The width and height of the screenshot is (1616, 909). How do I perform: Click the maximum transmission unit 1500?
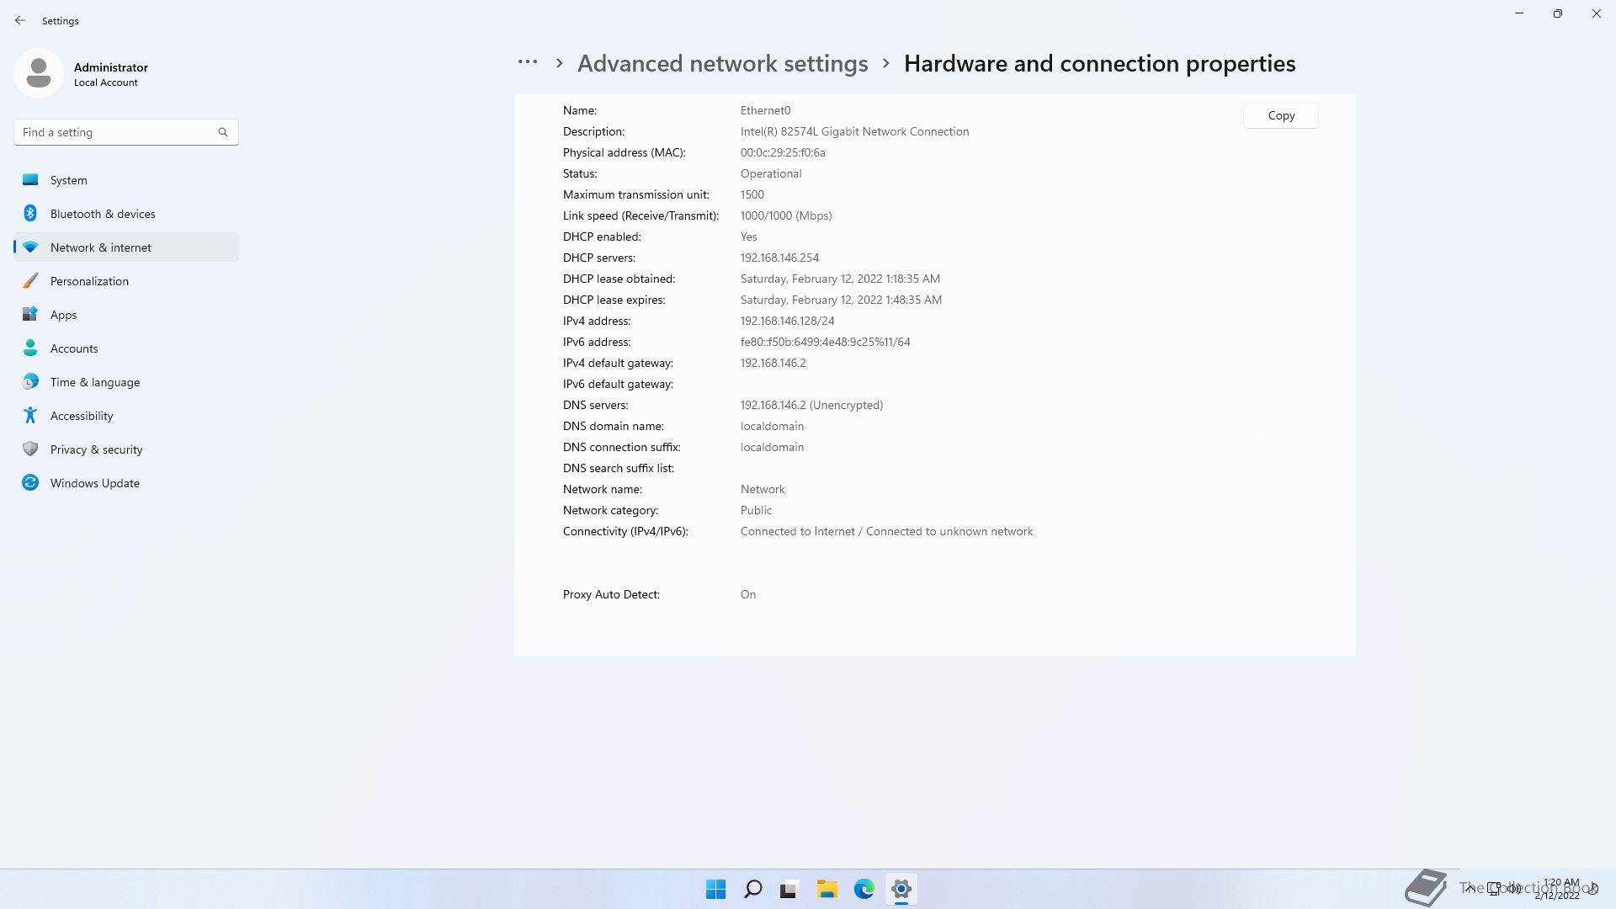752,194
